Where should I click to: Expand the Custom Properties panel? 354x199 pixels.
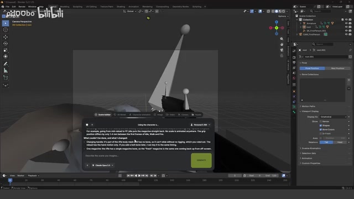pyautogui.click(x=310, y=164)
